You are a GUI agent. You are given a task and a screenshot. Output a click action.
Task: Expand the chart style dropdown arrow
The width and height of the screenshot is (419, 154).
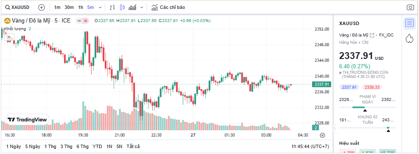pyautogui.click(x=142, y=8)
